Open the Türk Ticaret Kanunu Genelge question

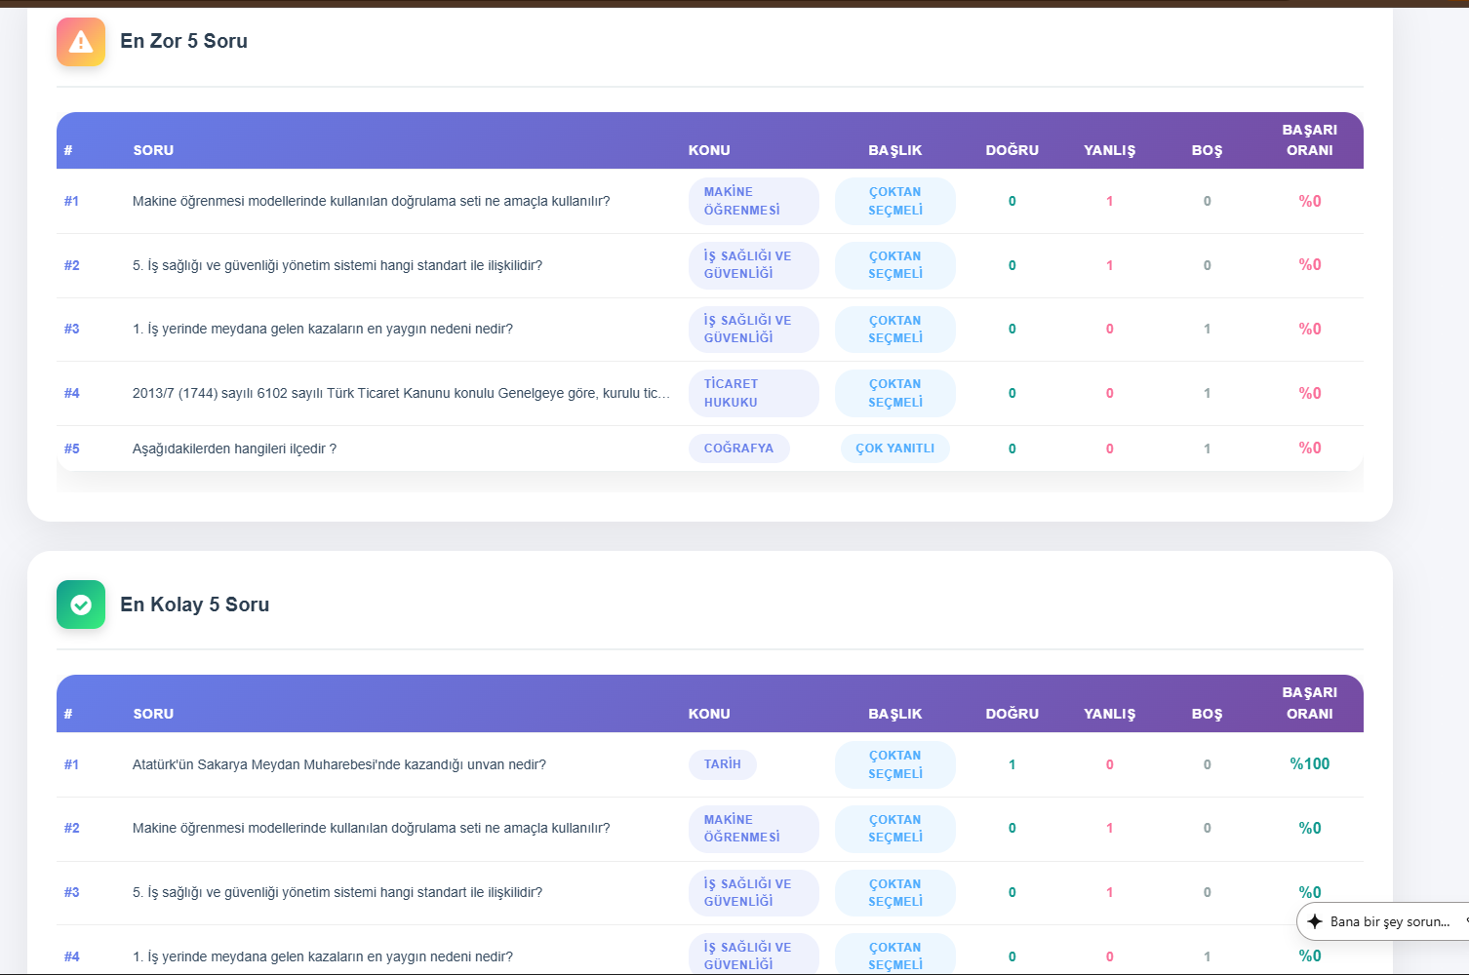click(x=400, y=393)
